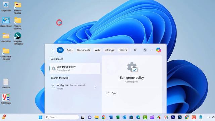Viewport: 215px width, 121px height.
Task: Open the colorful triangle app on taskbar
Action: (x=159, y=117)
